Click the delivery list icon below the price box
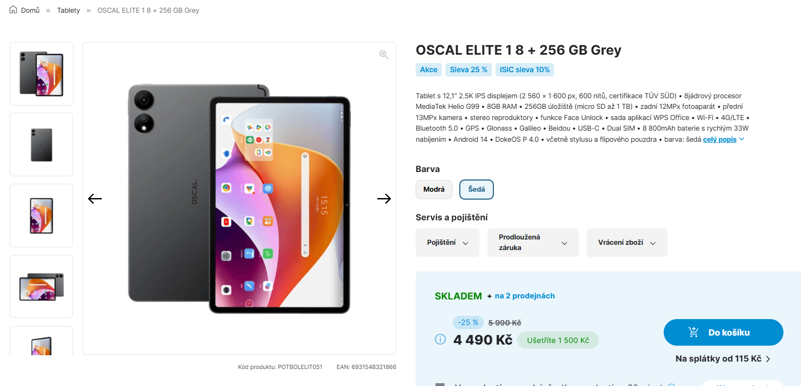 click(x=440, y=384)
